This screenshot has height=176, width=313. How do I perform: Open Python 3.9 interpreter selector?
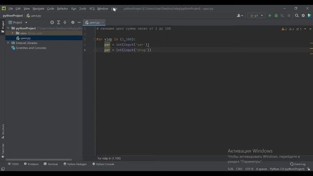(x=287, y=169)
